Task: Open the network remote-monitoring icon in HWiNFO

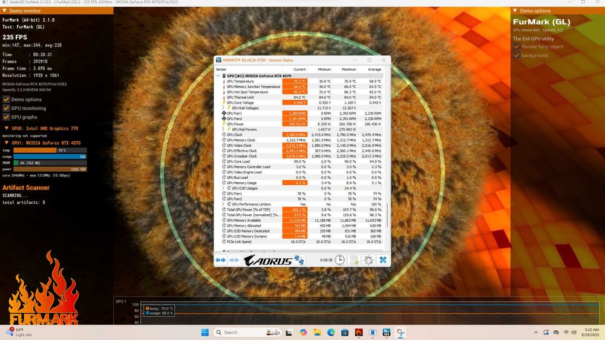Action: pyautogui.click(x=299, y=260)
